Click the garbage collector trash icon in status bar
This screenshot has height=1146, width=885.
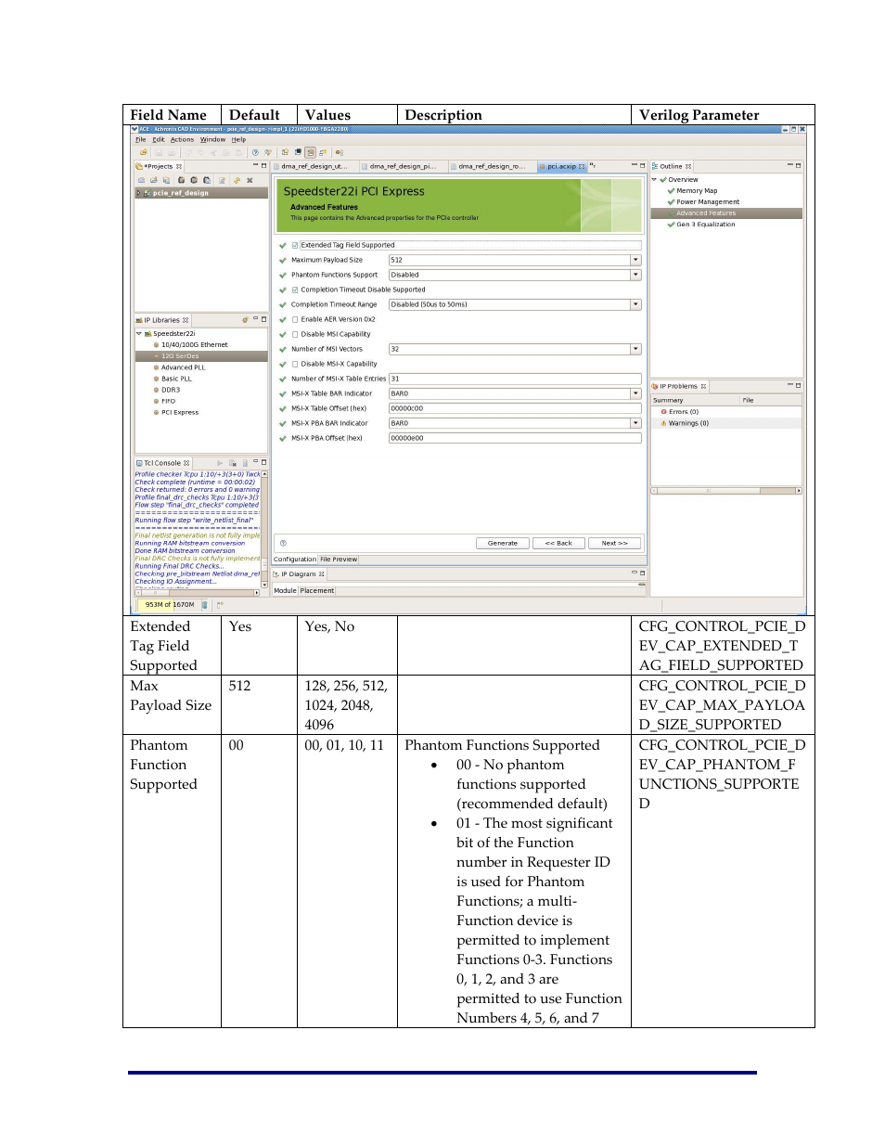tap(205, 605)
